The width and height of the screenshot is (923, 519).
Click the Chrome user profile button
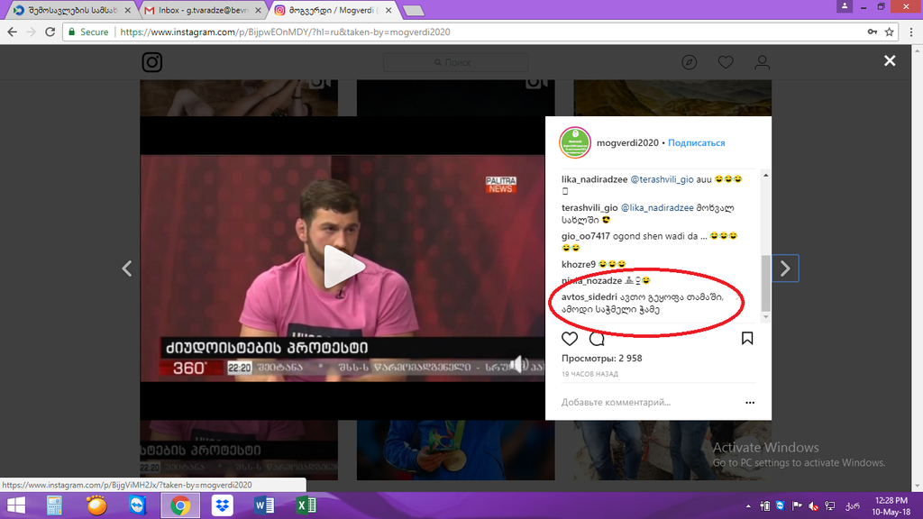[844, 6]
